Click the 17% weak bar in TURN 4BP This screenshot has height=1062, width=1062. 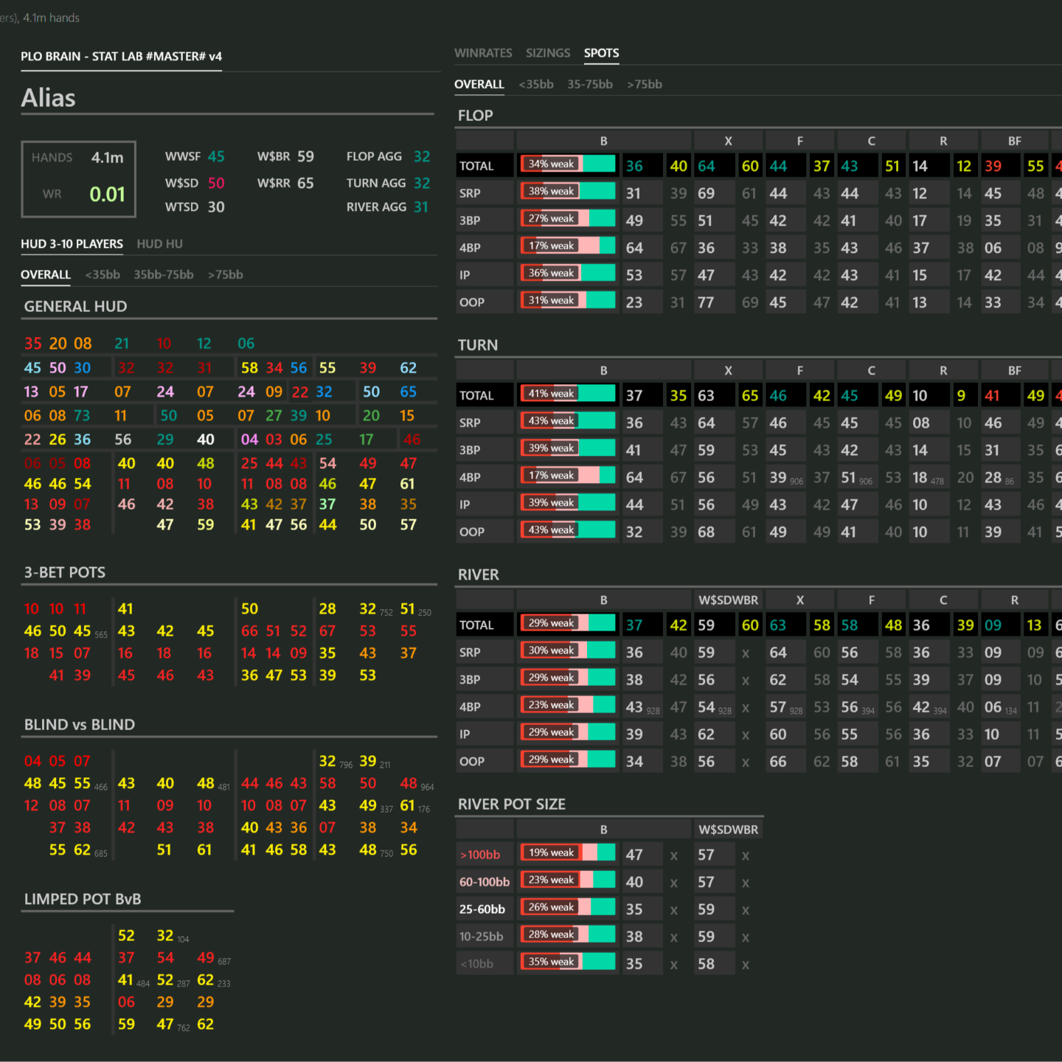(x=567, y=475)
